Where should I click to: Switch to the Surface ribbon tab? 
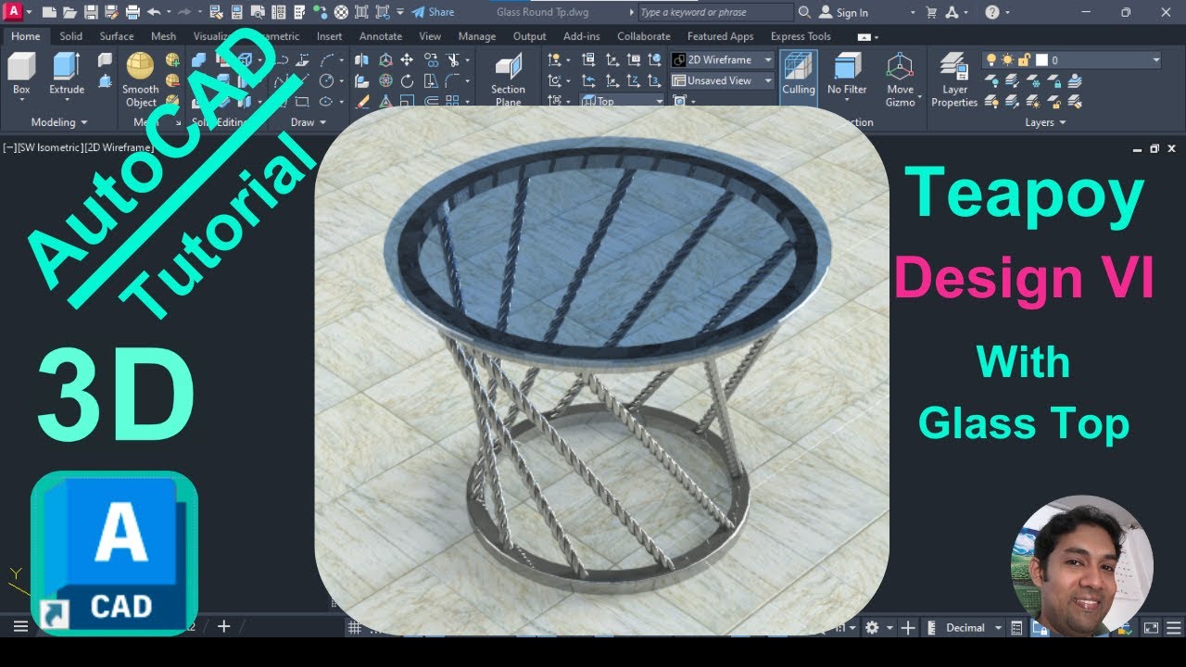click(117, 36)
